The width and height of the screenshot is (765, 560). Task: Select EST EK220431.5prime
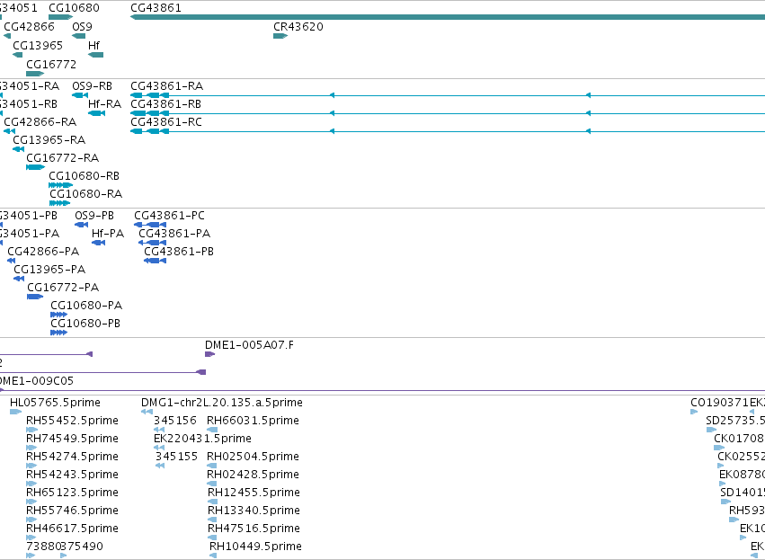[159, 448]
